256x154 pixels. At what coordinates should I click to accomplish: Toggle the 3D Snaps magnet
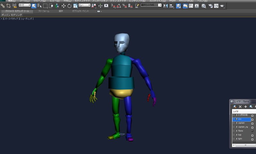pyautogui.click(x=113, y=6)
